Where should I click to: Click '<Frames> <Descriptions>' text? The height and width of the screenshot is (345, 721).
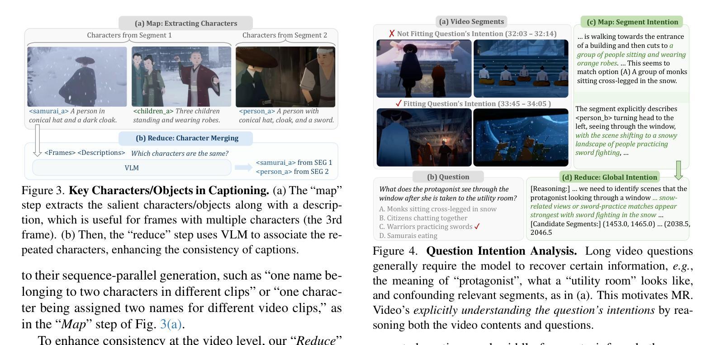(85, 153)
